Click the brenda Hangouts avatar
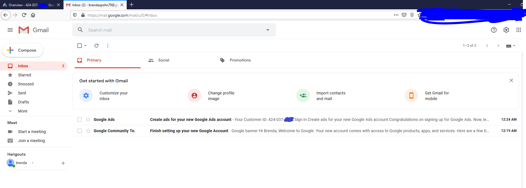Screen dimensions: 526x188 (x=10, y=163)
